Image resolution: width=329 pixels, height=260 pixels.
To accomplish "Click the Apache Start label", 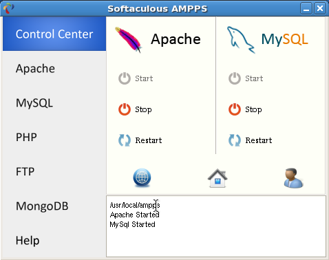I will [x=144, y=78].
